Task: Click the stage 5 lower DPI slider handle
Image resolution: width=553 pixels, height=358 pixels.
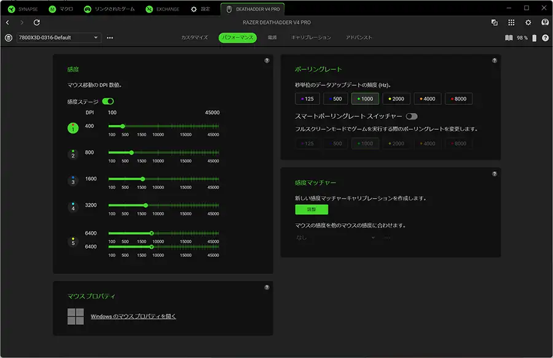Action: pyautogui.click(x=152, y=247)
